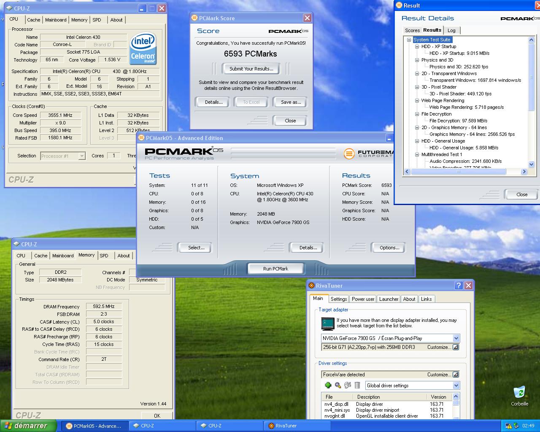Switch to the Log tab in Result
Viewport: 540px width, 432px height.
[x=451, y=30]
